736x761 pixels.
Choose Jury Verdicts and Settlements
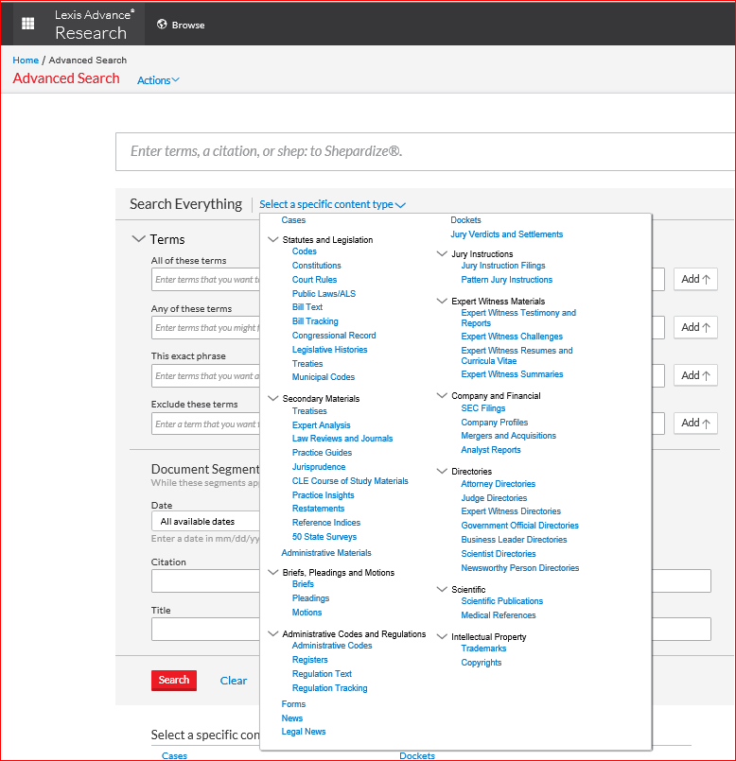tap(507, 233)
